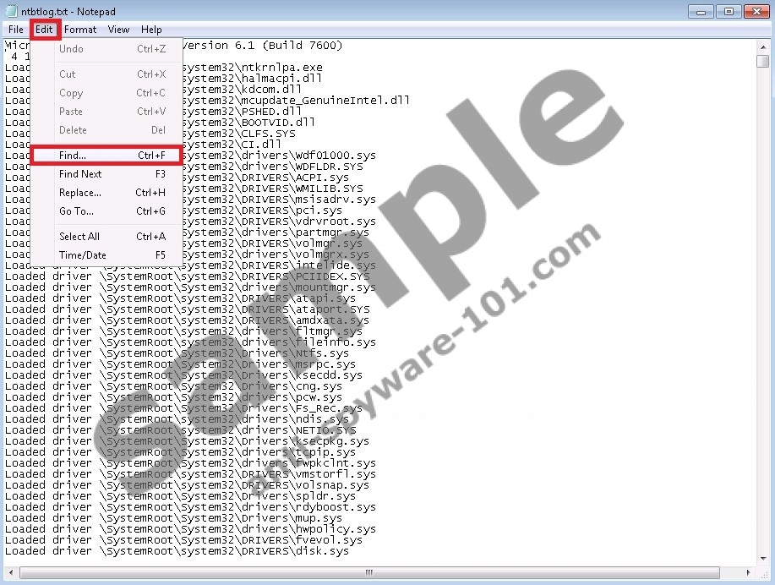The width and height of the screenshot is (775, 585).
Task: Open the Help menu
Action: coord(151,29)
